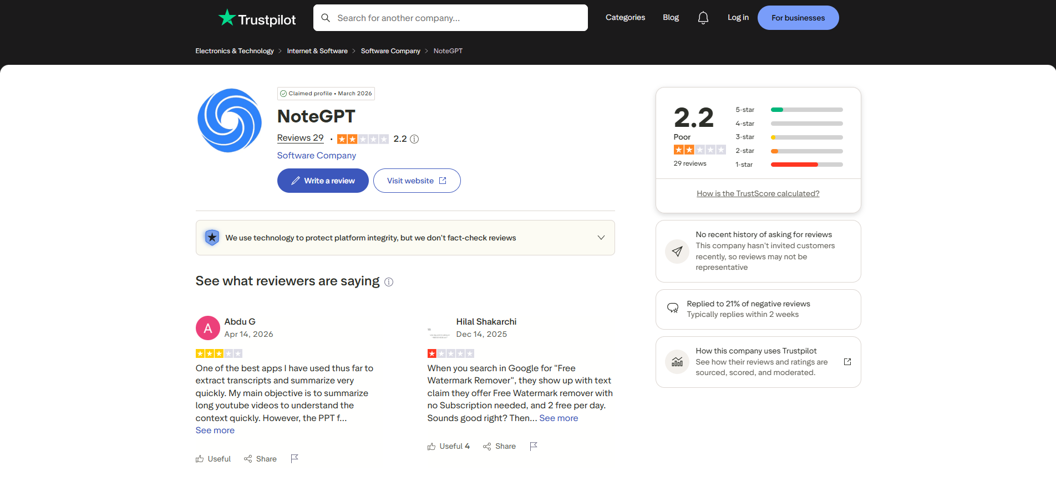Share Hilal Shakarchi's review

[x=499, y=446]
